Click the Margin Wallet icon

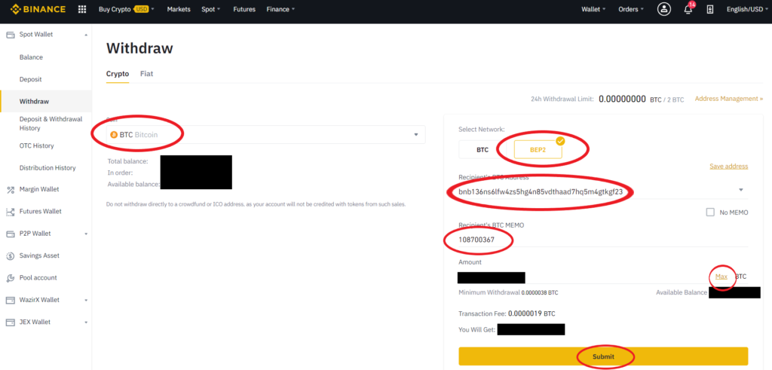pyautogui.click(x=10, y=189)
